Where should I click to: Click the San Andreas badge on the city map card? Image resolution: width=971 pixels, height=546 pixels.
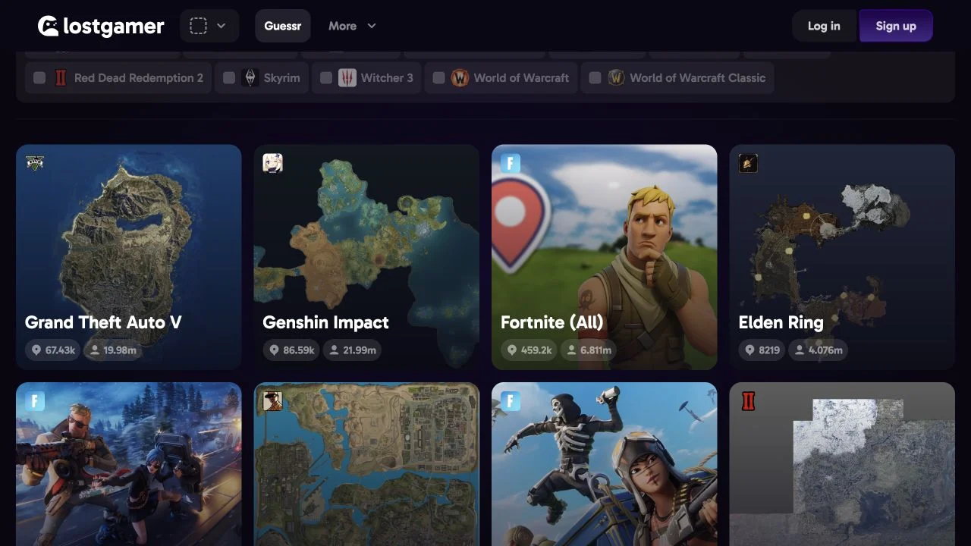click(x=273, y=400)
